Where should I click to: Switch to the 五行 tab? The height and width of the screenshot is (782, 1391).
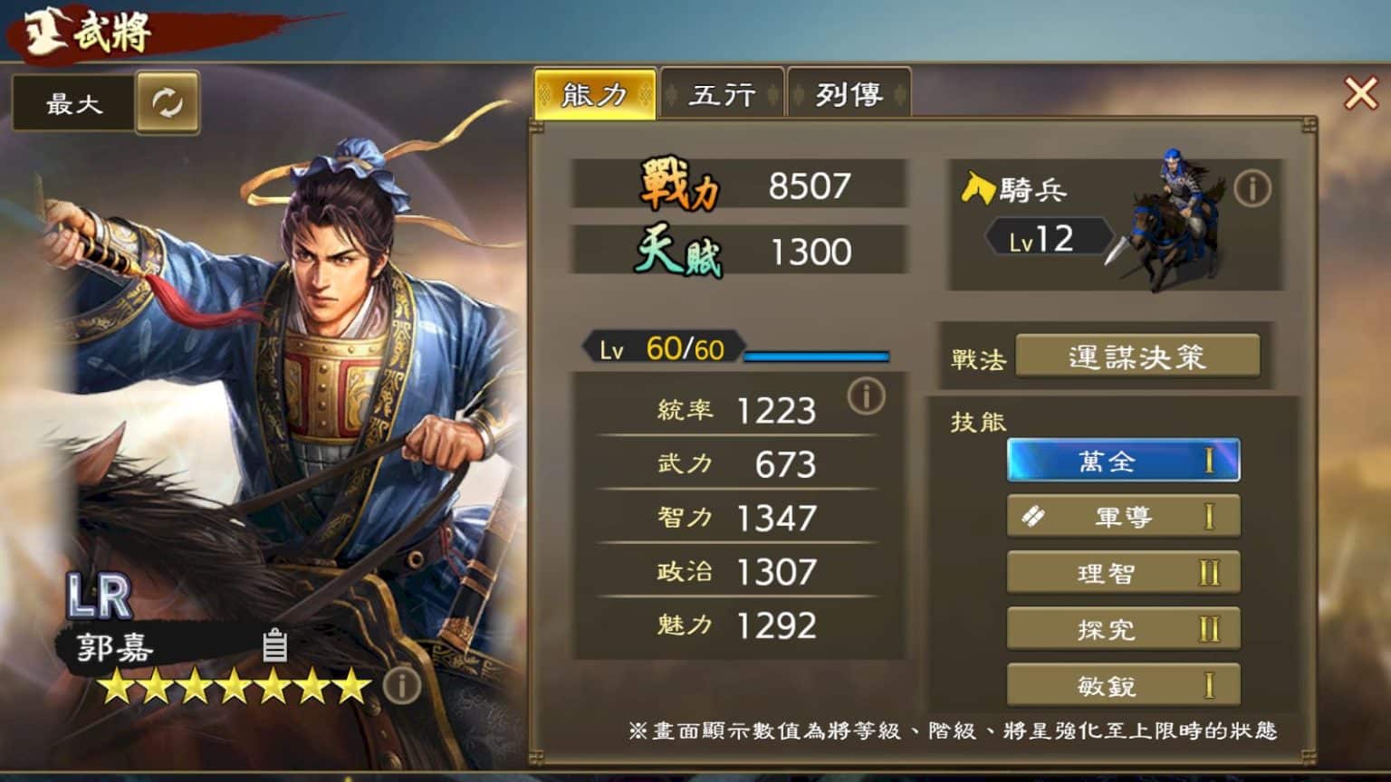pos(722,93)
